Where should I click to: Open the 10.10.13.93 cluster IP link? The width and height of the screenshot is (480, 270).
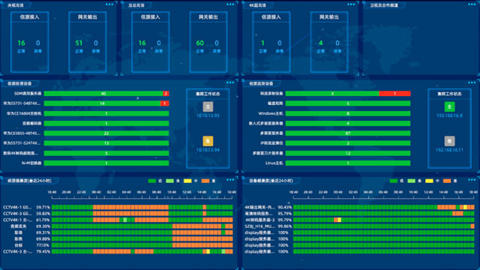click(208, 115)
